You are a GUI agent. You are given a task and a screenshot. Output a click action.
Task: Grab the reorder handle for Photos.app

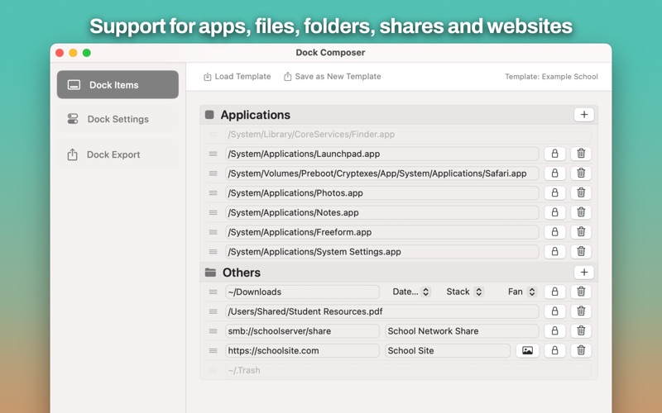click(213, 193)
